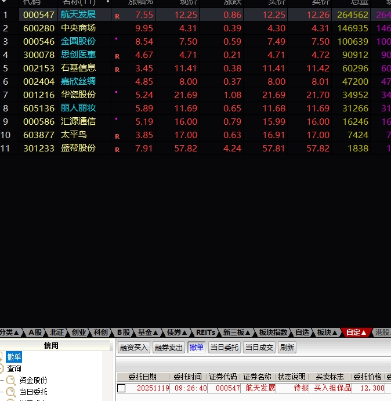Image resolution: width=391 pixels, height=401 pixels.
Task: Click 盛帮股份 price 57.82 in 现价 column
Action: tap(186, 149)
